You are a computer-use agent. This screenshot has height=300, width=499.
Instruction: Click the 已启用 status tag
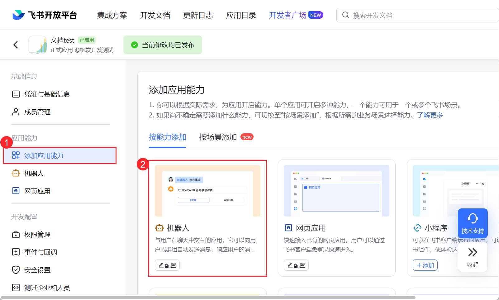pos(87,40)
